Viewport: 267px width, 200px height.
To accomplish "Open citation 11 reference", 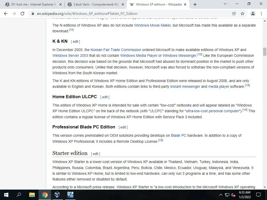I will point(71,30).
